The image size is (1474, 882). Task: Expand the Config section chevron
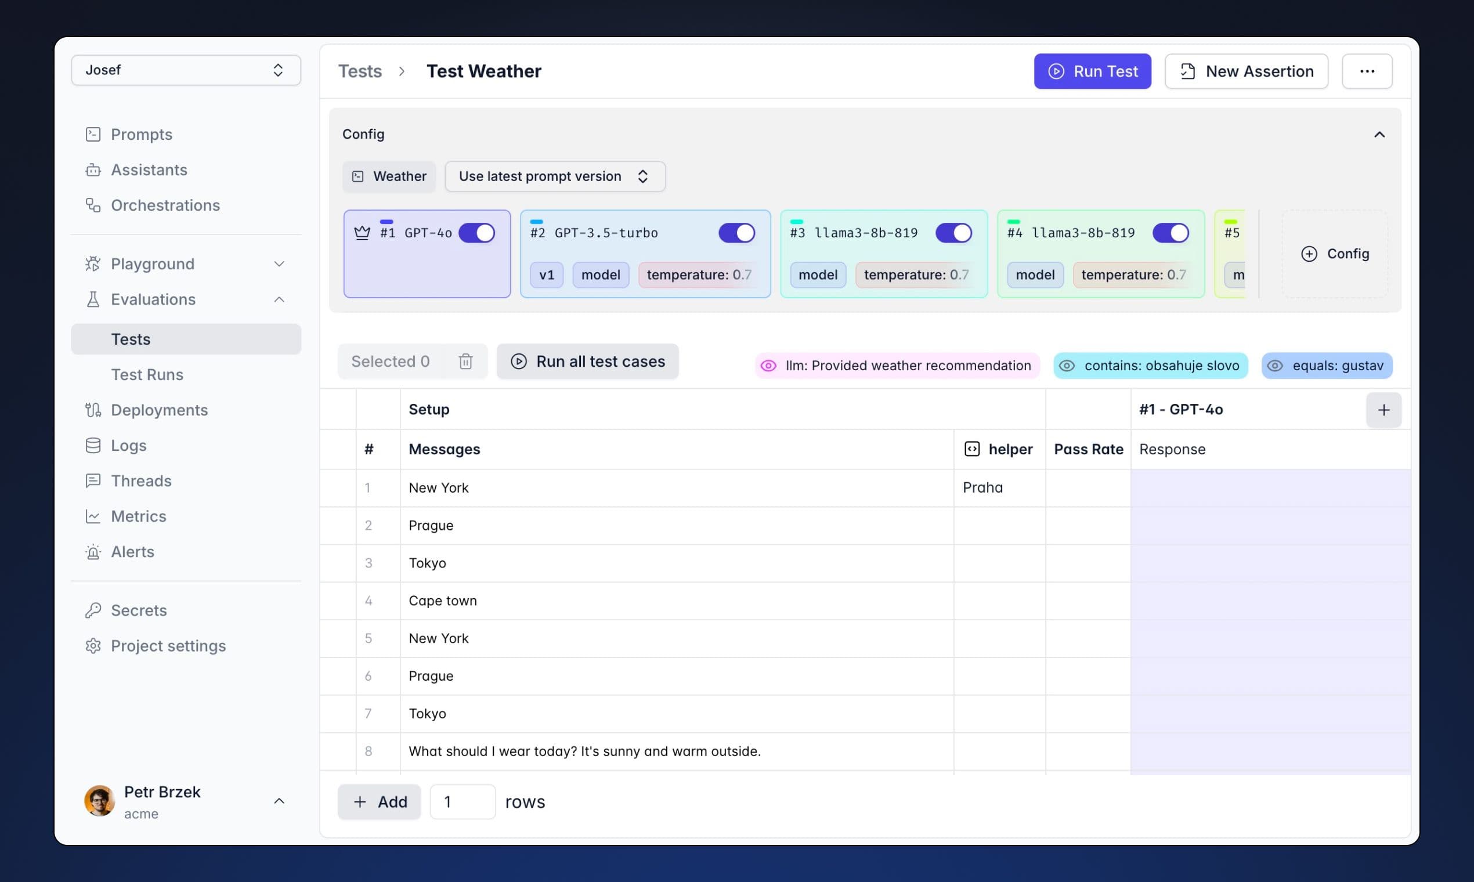(1378, 135)
